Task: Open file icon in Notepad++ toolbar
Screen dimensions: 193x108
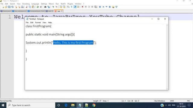Action: [6, 7]
